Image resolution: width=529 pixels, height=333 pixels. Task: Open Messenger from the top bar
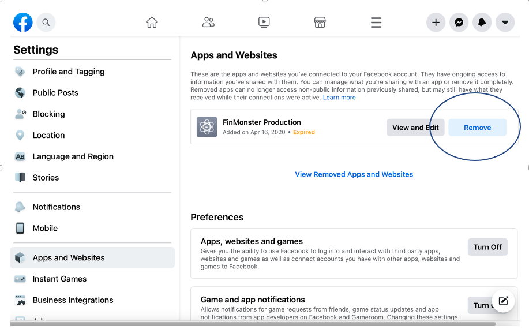coord(459,22)
